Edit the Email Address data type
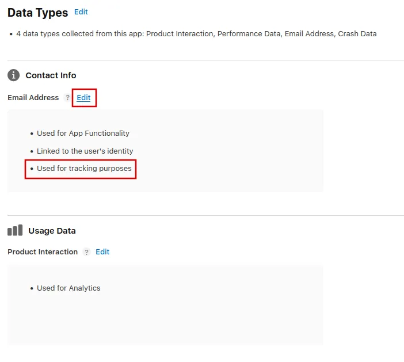Screen dimensions: 404x362 pos(83,98)
